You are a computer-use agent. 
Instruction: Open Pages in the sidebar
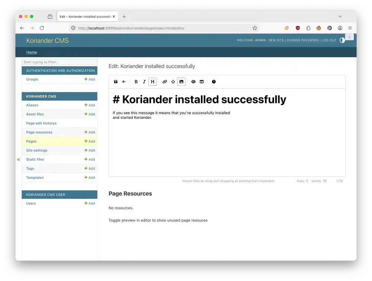tap(31, 141)
